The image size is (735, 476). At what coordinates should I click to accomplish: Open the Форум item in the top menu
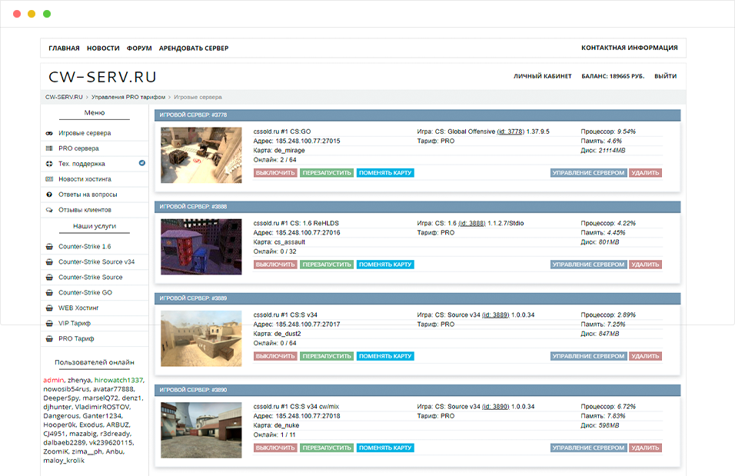point(139,48)
